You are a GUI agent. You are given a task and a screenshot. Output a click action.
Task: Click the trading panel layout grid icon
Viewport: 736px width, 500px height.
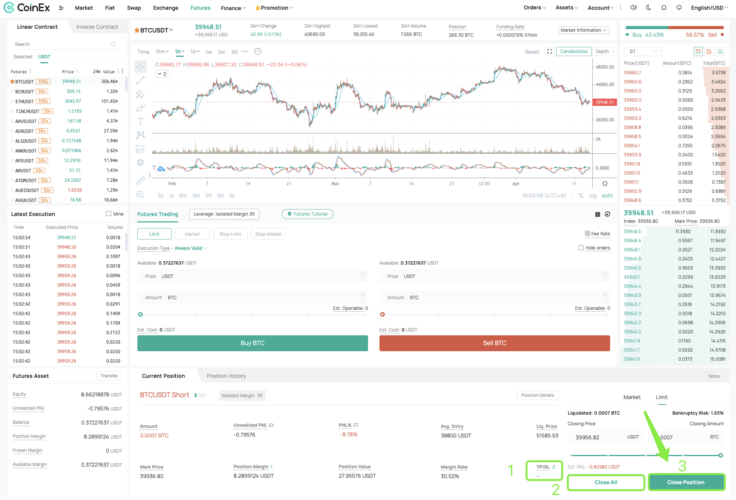click(x=597, y=215)
